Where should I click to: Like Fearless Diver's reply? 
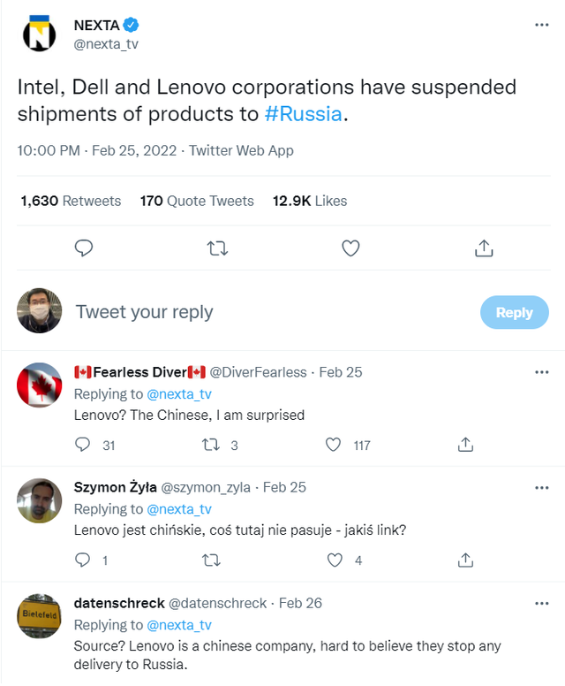pyautogui.click(x=333, y=445)
